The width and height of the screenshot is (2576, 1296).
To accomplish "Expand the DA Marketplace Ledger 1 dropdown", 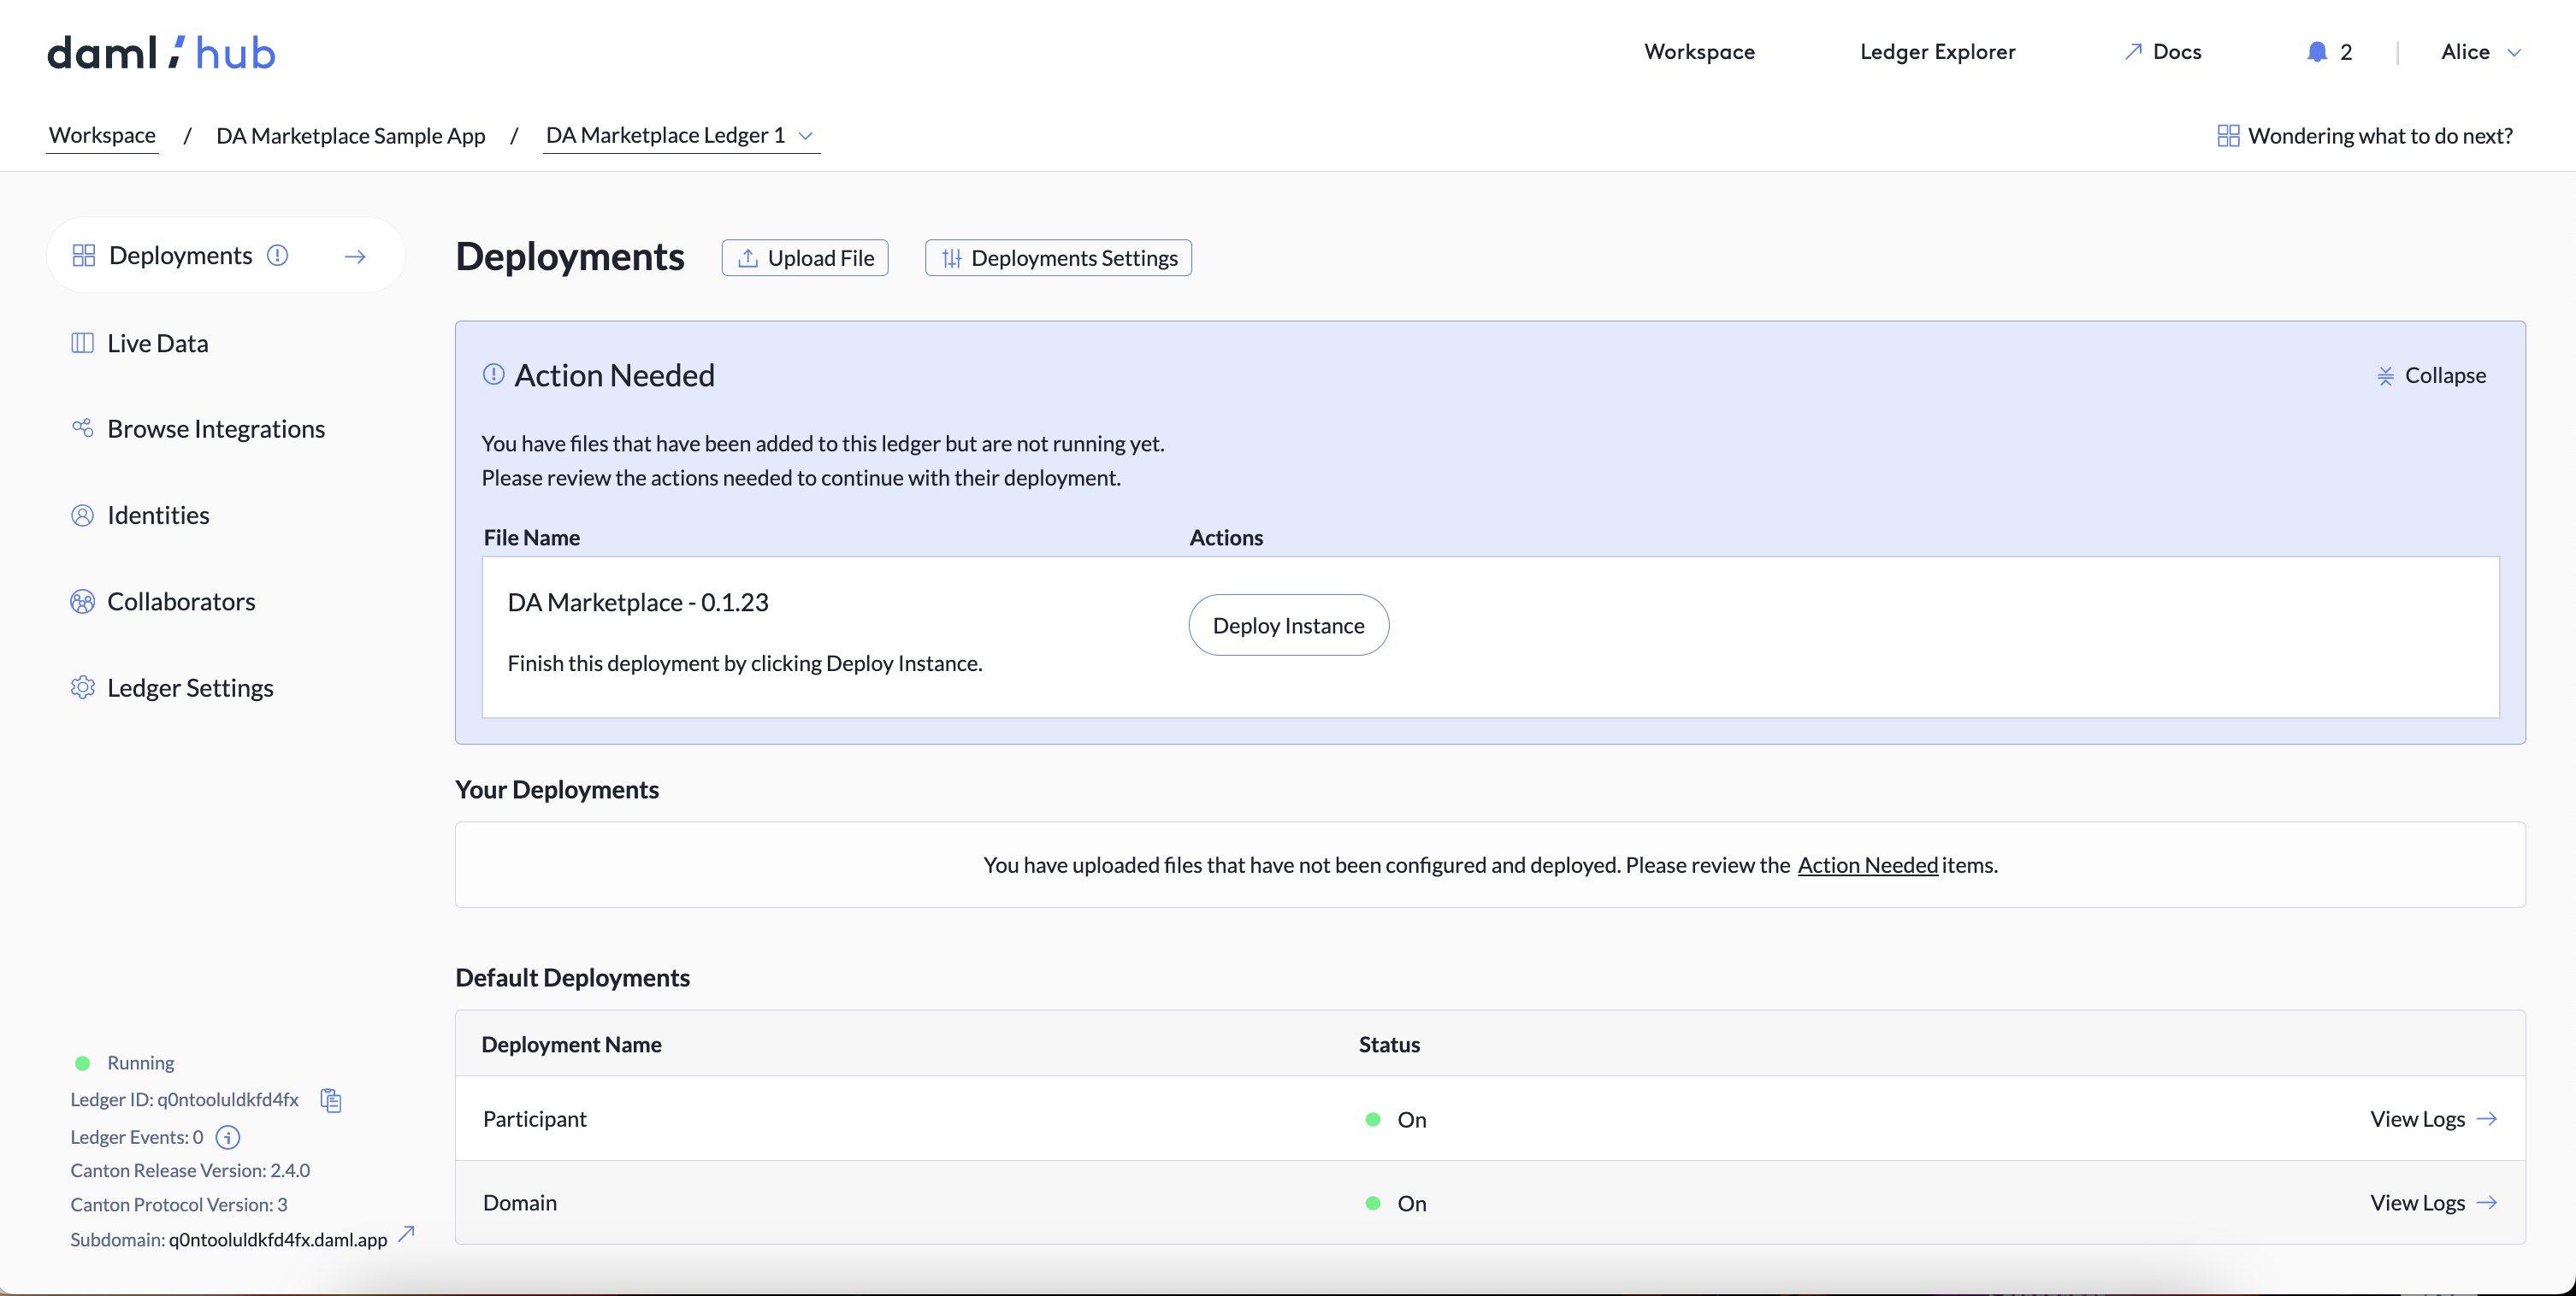I will pos(806,137).
